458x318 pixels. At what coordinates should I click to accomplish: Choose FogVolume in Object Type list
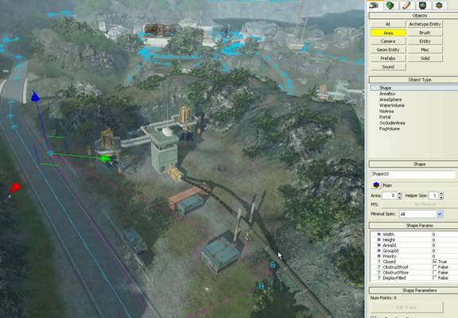[x=390, y=129]
